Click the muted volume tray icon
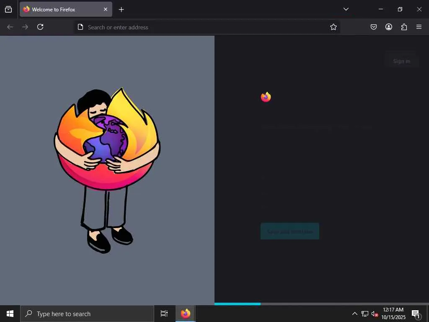 point(375,314)
